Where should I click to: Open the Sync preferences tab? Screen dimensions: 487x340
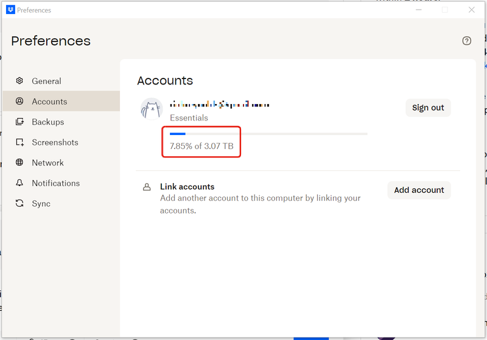(x=41, y=203)
